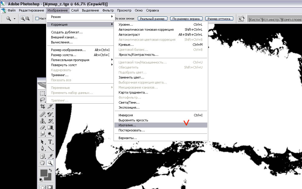Choose Автоконтраст menu item

tap(161, 35)
